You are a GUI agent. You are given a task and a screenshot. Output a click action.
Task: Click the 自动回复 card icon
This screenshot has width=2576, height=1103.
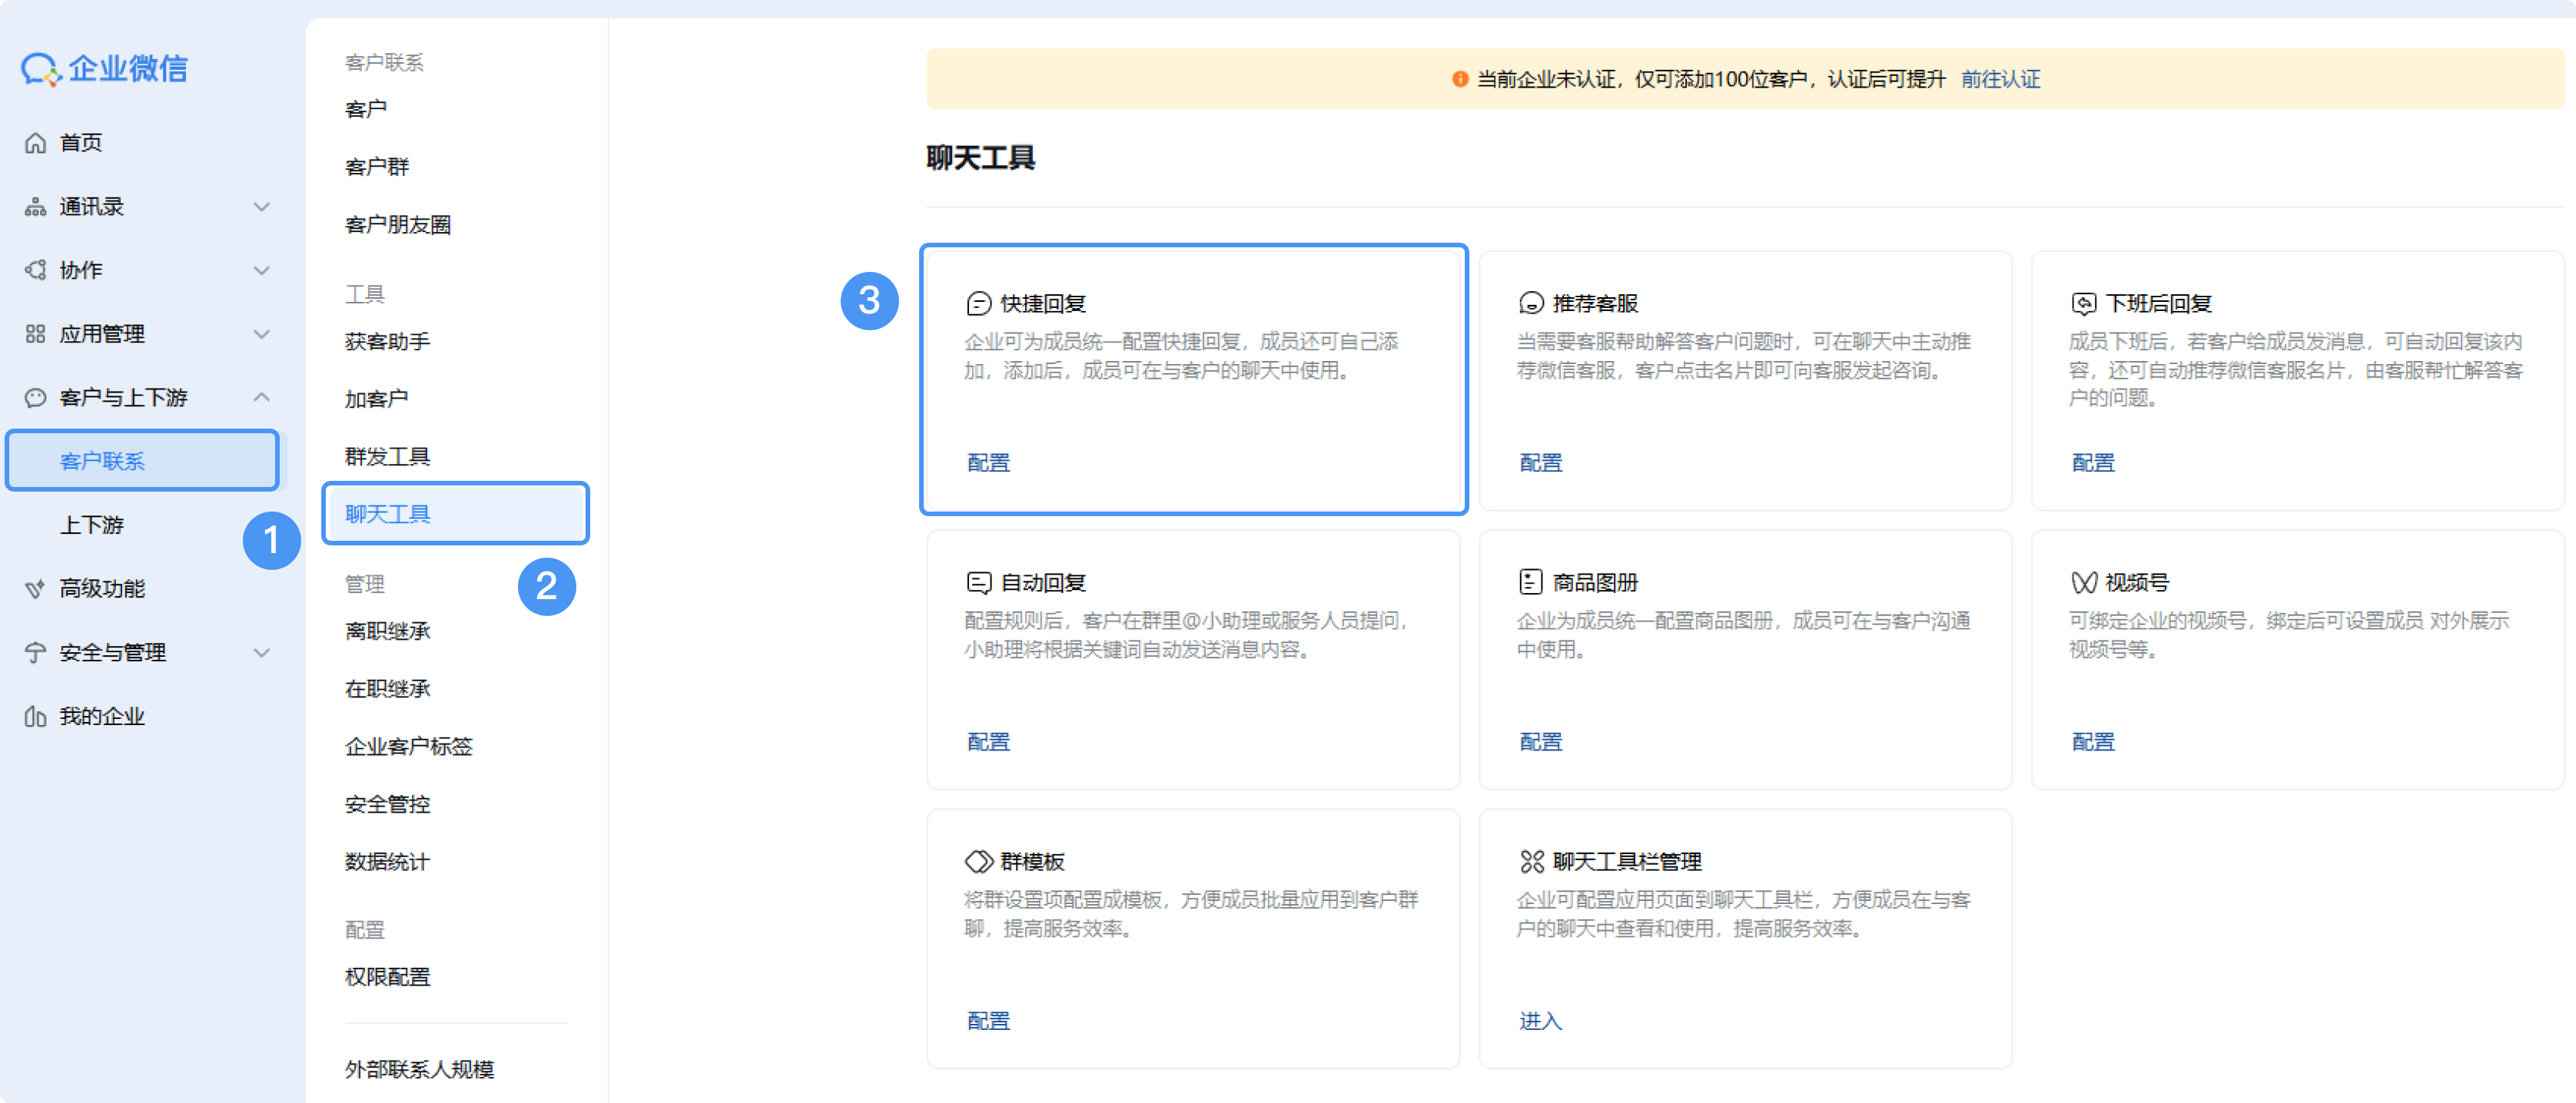979,582
